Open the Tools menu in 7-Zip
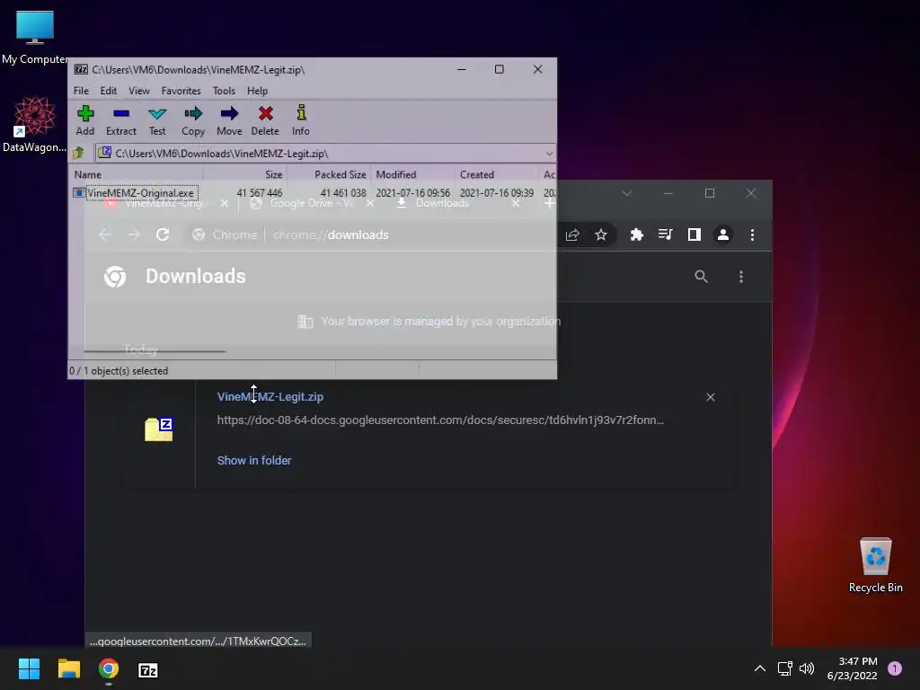 tap(224, 91)
